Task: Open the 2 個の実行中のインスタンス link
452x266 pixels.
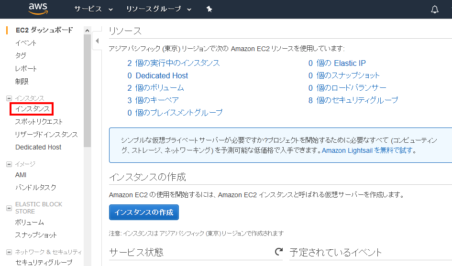Action: pyautogui.click(x=174, y=63)
